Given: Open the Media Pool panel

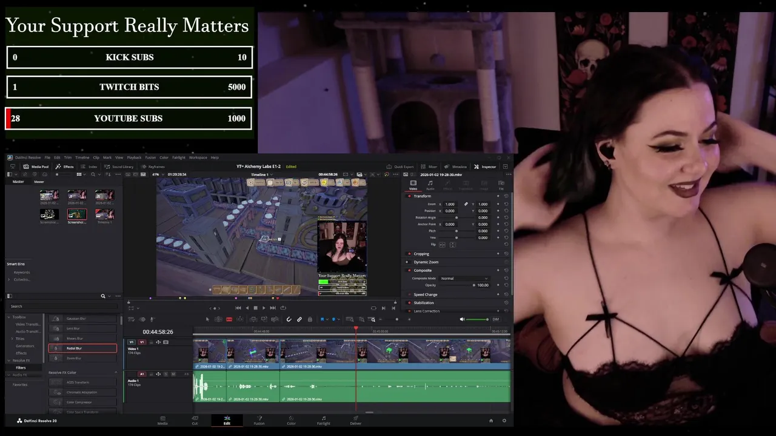Looking at the screenshot, I should coord(36,167).
